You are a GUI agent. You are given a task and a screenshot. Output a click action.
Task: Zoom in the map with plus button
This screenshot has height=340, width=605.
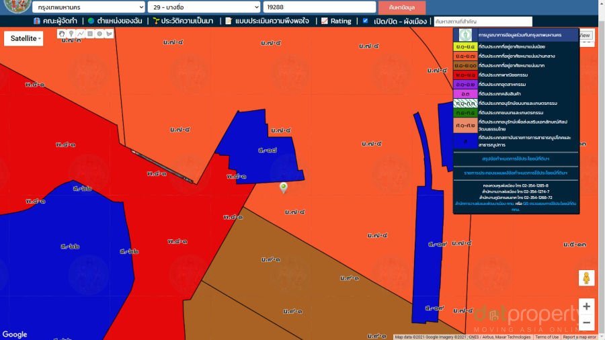click(586, 306)
